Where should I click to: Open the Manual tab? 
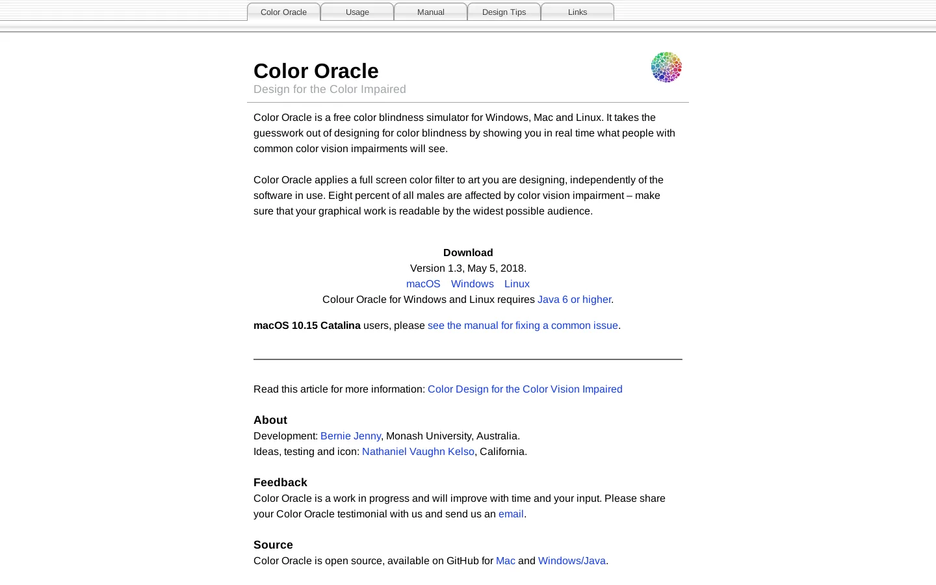click(x=430, y=12)
